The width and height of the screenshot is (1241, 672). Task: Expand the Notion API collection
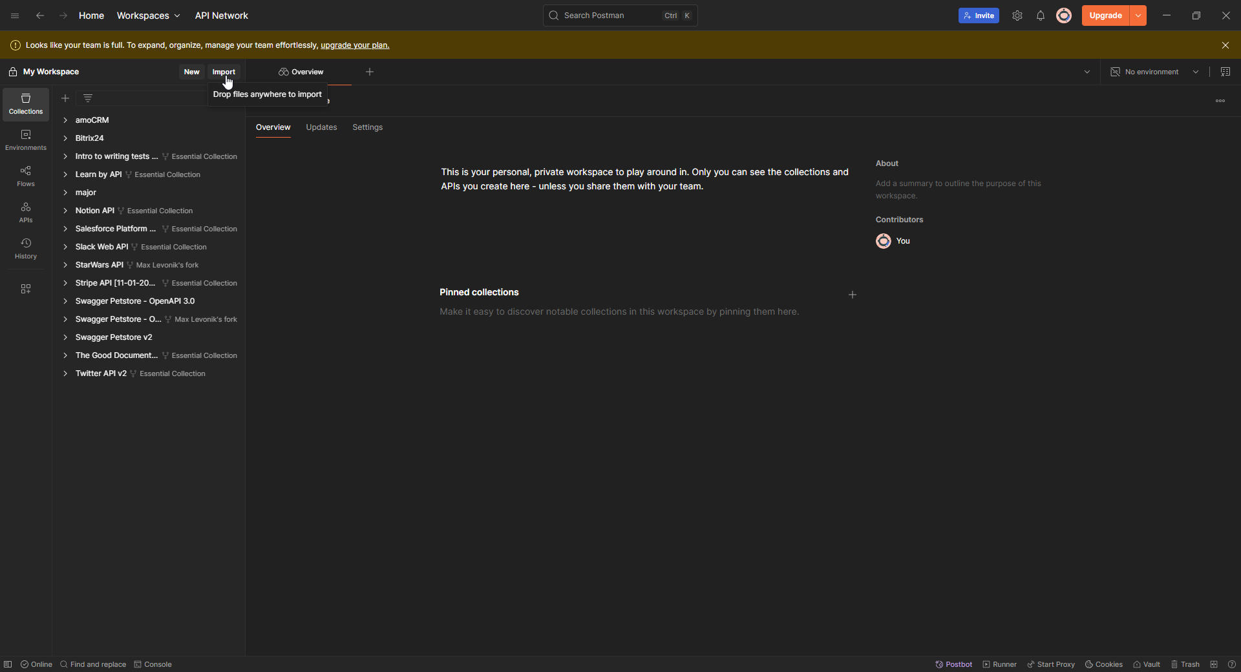point(65,211)
